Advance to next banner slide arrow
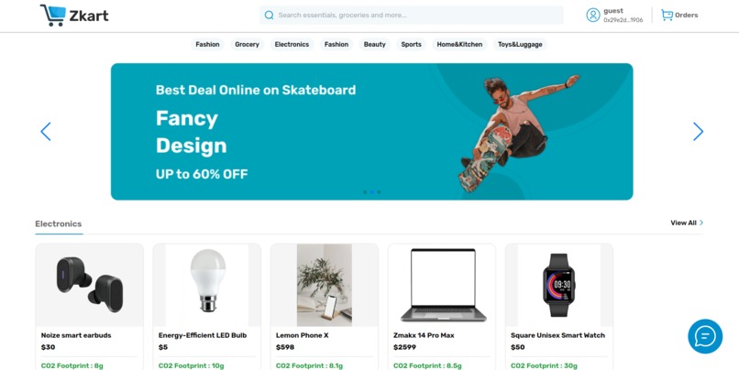The image size is (739, 370). (698, 131)
